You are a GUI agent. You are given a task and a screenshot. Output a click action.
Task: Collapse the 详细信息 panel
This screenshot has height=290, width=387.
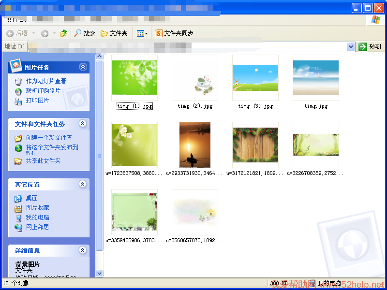pos(83,250)
